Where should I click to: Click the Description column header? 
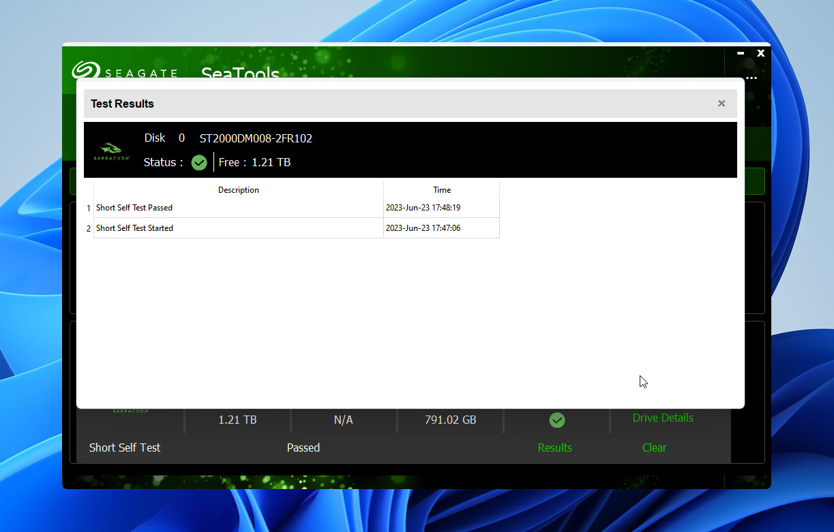coord(239,190)
